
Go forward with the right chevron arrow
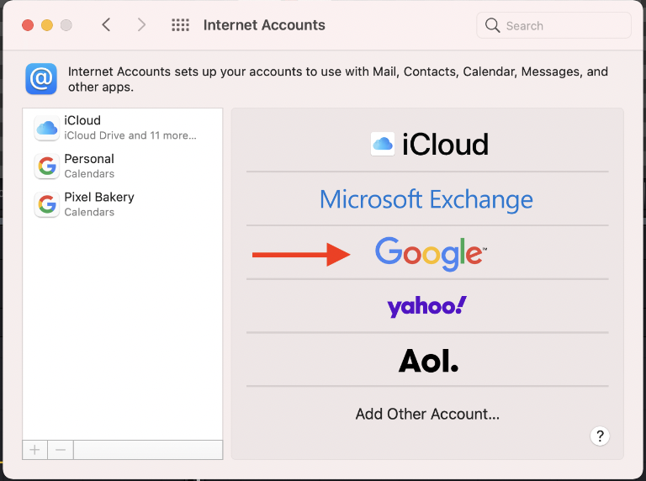pos(141,25)
